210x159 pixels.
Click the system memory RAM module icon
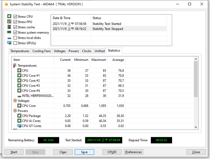click(x=9, y=32)
